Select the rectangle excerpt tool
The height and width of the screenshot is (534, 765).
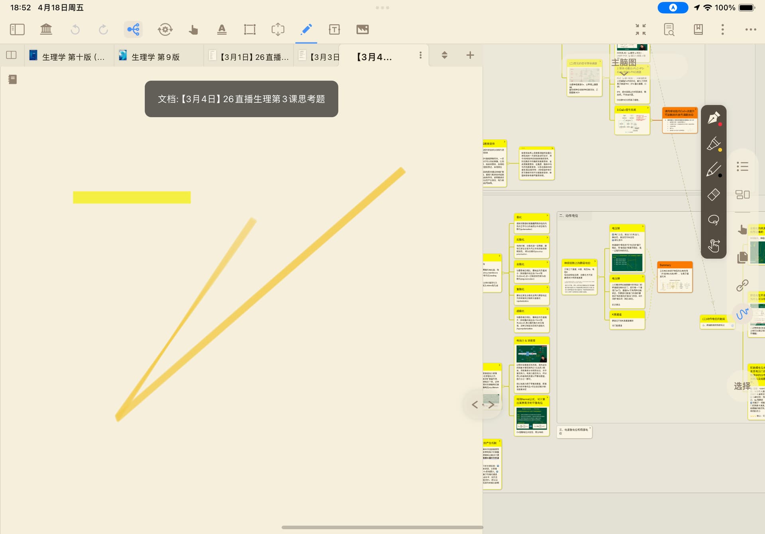click(x=250, y=29)
